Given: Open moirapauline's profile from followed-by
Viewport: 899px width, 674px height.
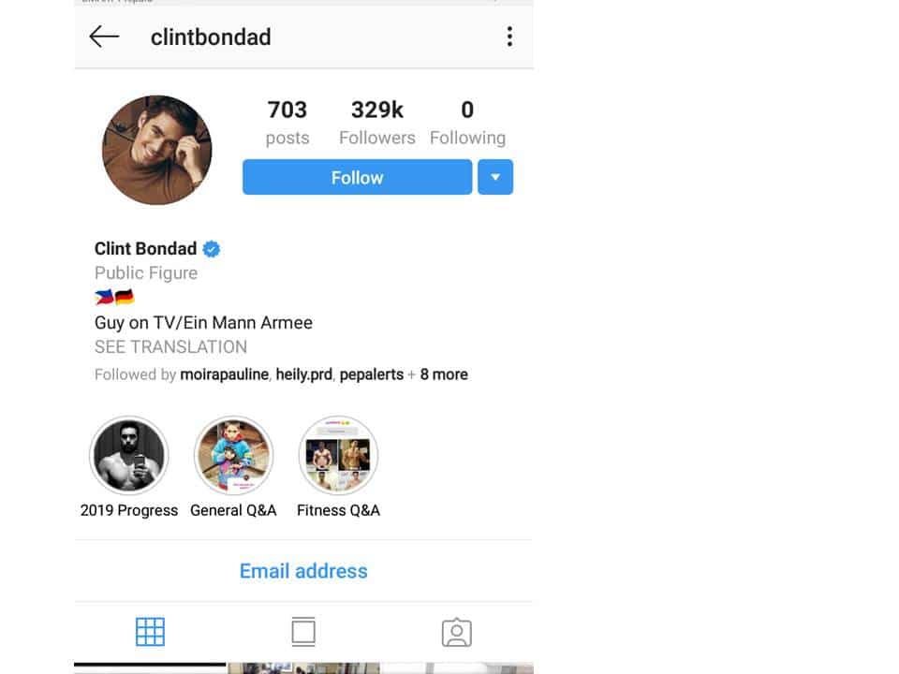Looking at the screenshot, I should coord(224,374).
